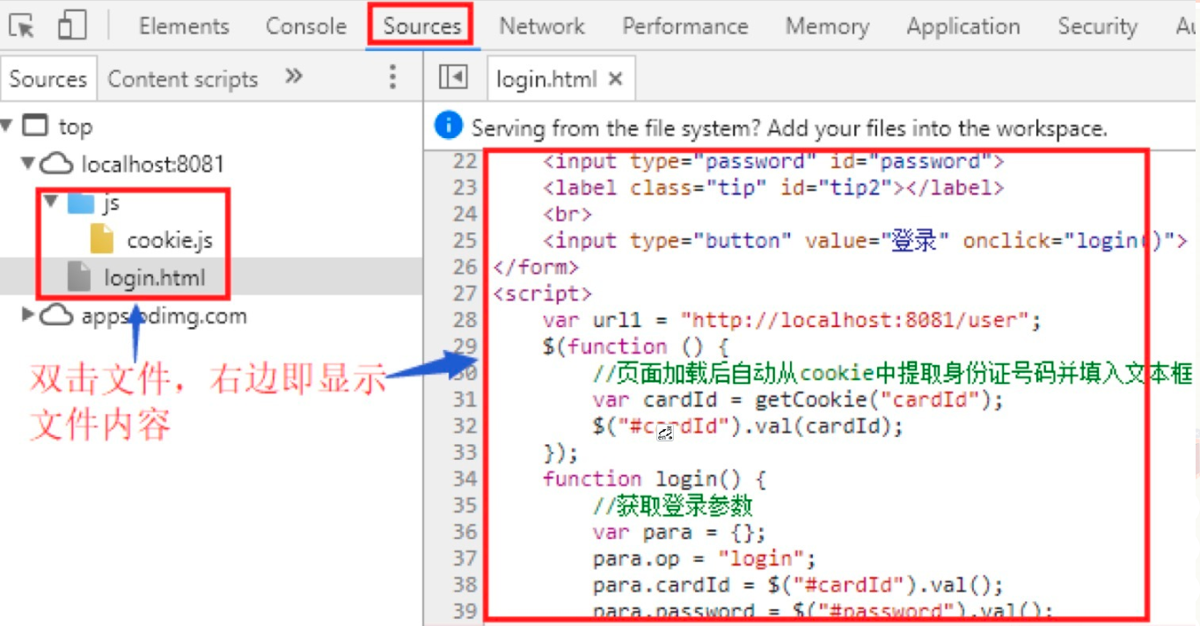This screenshot has width=1200, height=626.
Task: Show more navigator tabs with double chevron
Action: (x=294, y=77)
